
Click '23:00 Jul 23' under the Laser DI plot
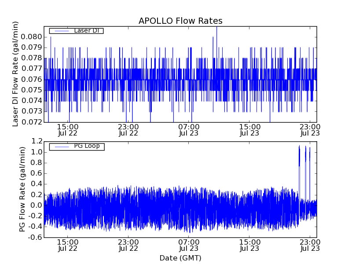click(x=310, y=130)
